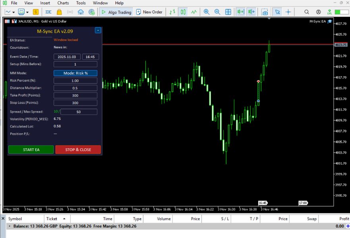
Task: Zoom in on the chart
Action: pos(206,12)
